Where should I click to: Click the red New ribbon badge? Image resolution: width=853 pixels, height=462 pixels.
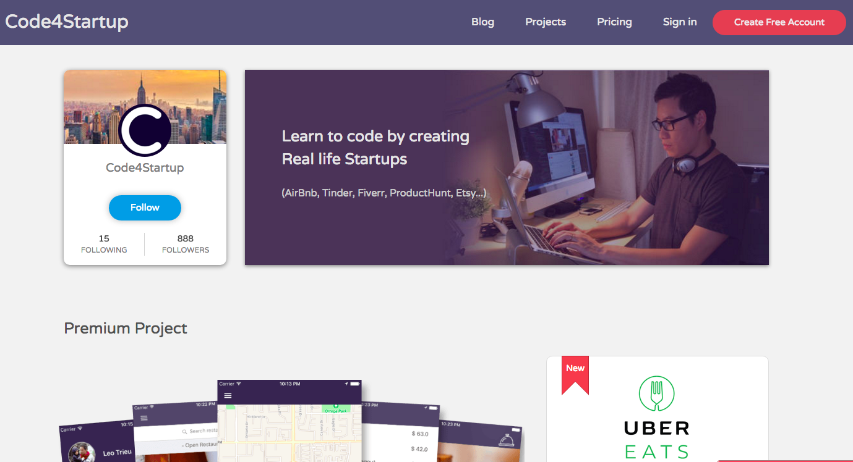575,375
